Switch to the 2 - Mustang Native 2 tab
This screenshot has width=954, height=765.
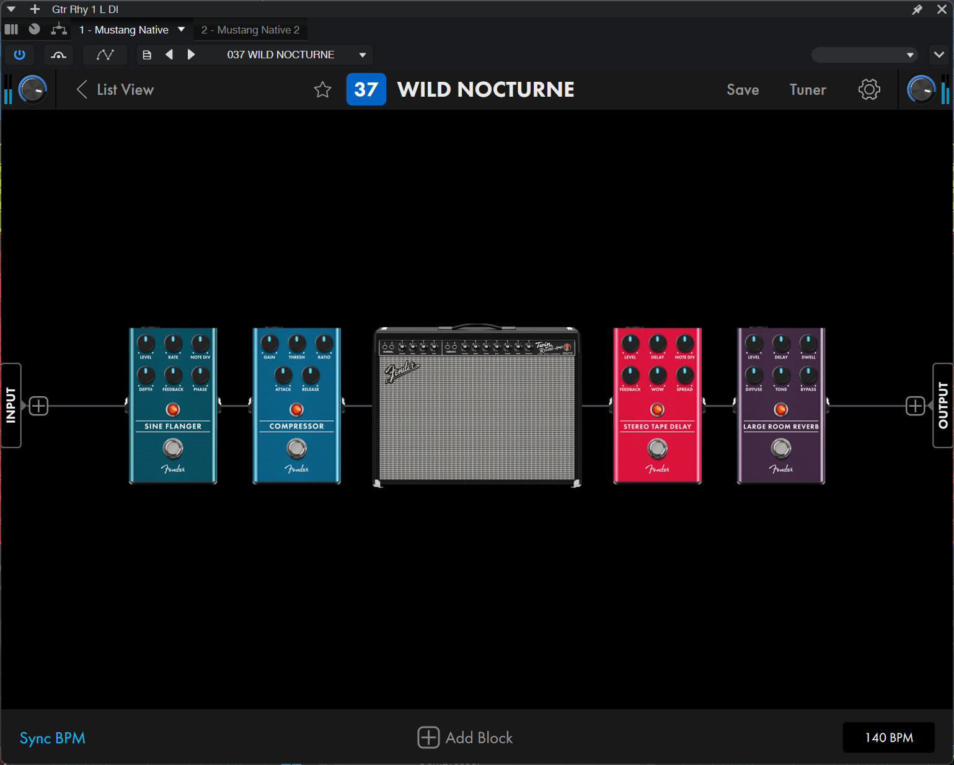point(250,30)
